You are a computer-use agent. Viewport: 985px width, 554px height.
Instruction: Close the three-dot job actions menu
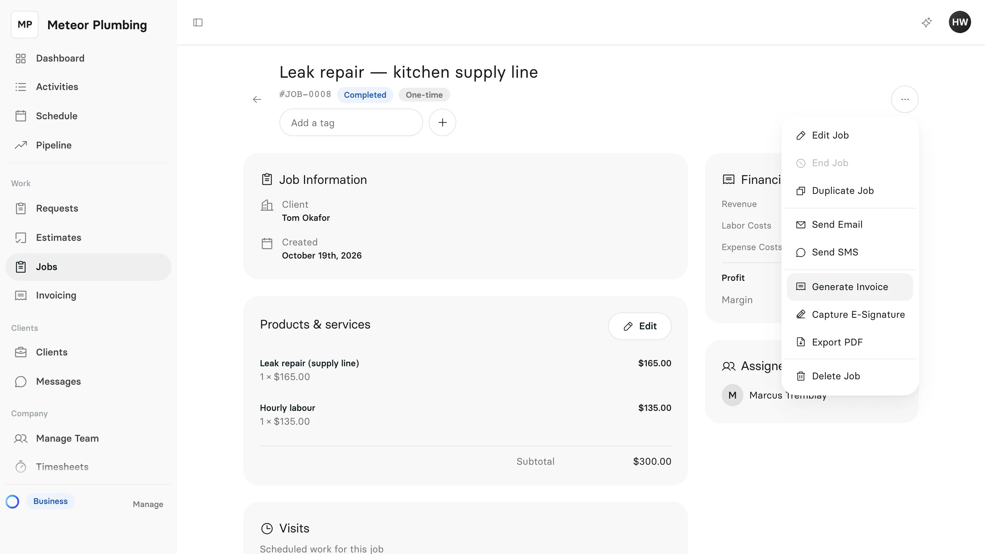click(905, 99)
